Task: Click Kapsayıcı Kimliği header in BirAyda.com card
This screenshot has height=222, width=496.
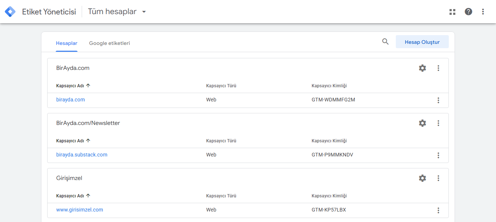Action: pos(329,86)
